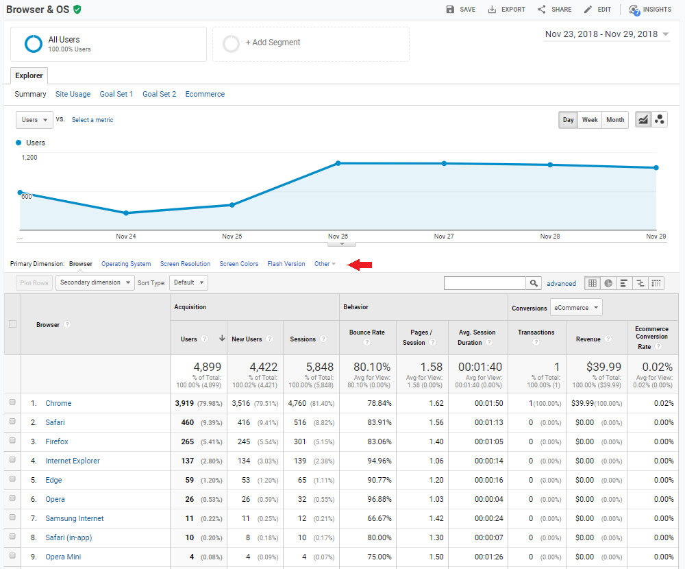Open the Site Usage tab
The image size is (685, 569).
point(73,94)
